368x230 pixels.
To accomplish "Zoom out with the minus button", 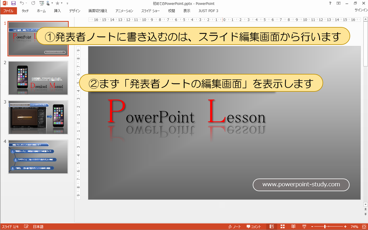I will point(312,227).
